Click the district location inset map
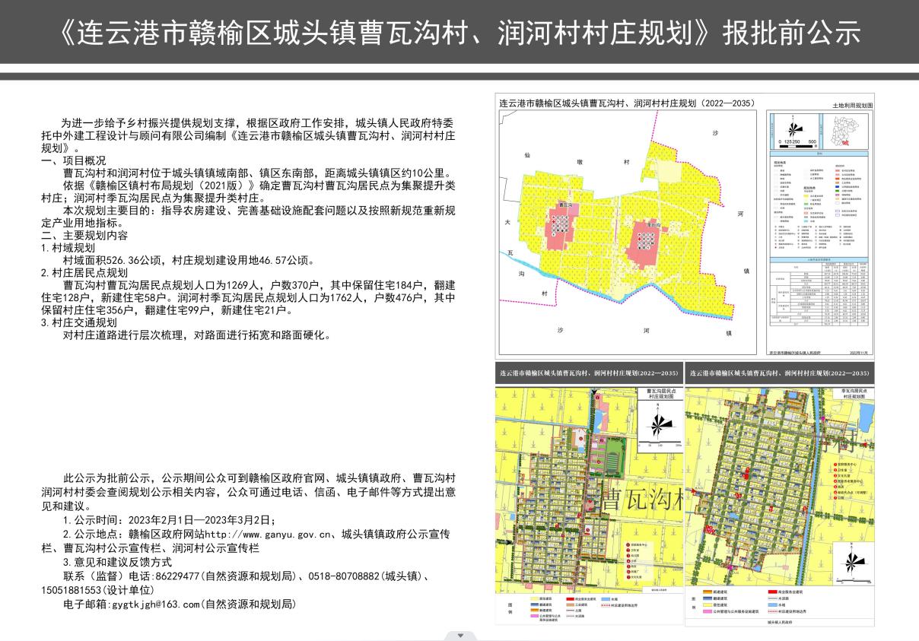 [x=847, y=130]
